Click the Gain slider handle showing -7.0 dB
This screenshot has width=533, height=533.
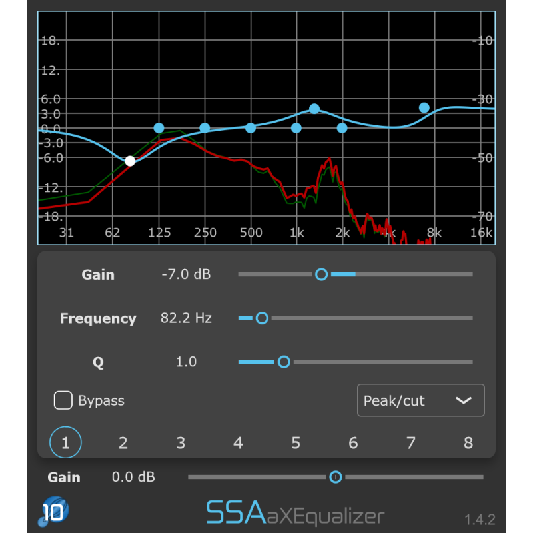tap(322, 274)
